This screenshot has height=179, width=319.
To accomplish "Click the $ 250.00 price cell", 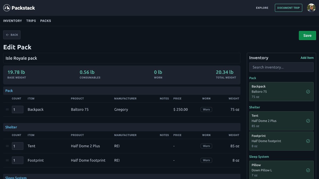I will point(181,110).
